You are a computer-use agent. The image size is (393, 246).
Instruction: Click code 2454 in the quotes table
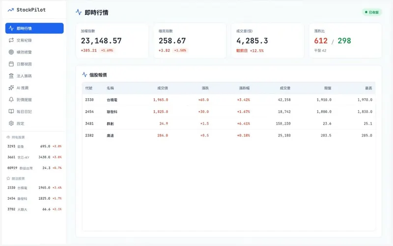point(89,111)
